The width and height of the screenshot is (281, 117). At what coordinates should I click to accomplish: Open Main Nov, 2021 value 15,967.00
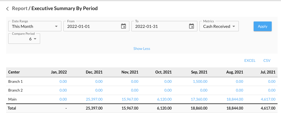(130, 99)
